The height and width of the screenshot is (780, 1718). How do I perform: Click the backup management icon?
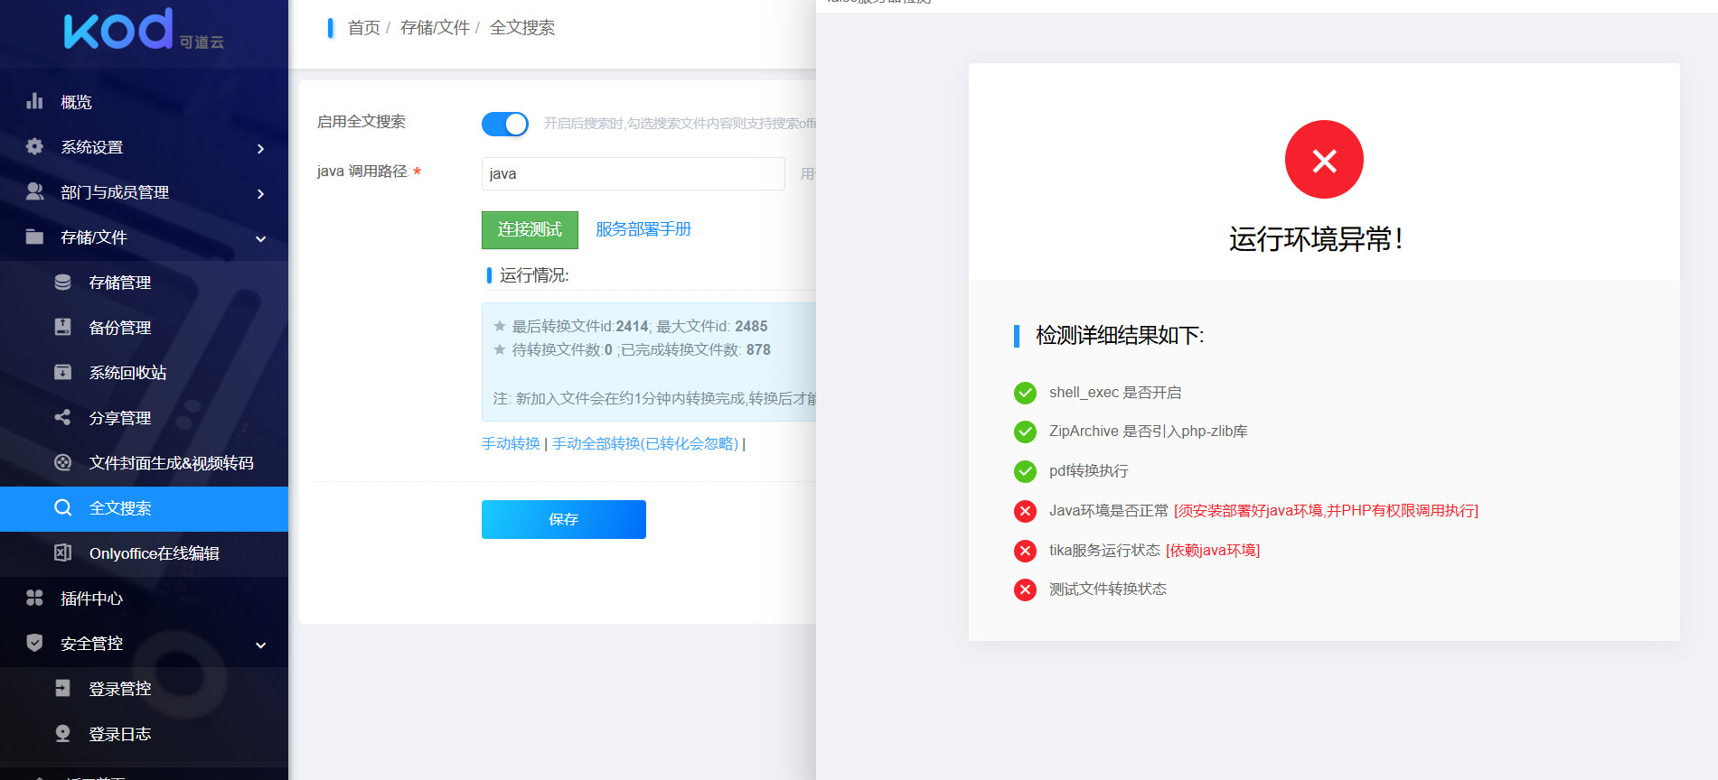coord(62,327)
